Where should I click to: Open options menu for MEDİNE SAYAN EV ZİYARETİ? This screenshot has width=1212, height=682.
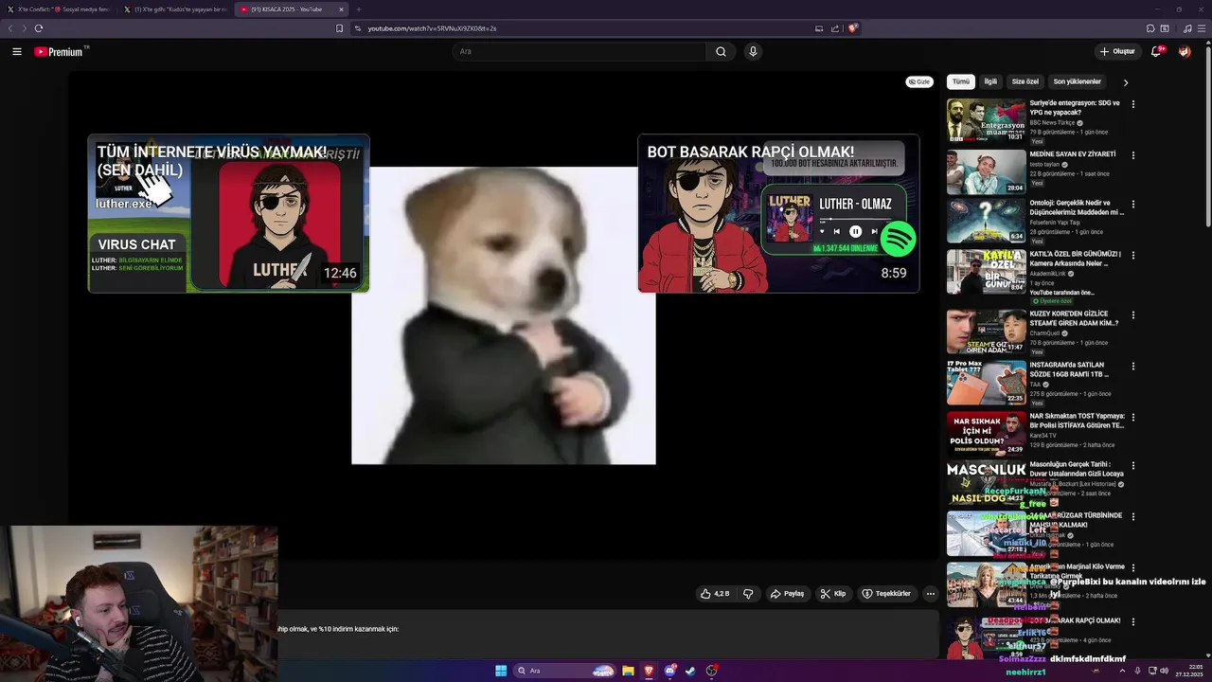(x=1133, y=155)
